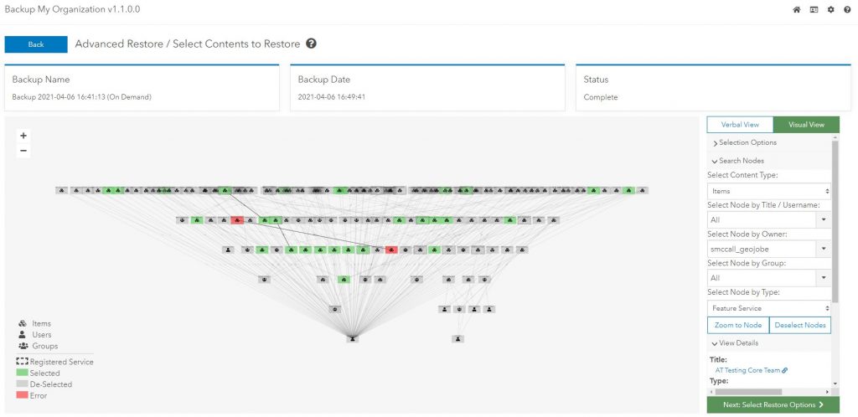The width and height of the screenshot is (858, 417).
Task: Click the top-right help question mark
Action: point(847,9)
